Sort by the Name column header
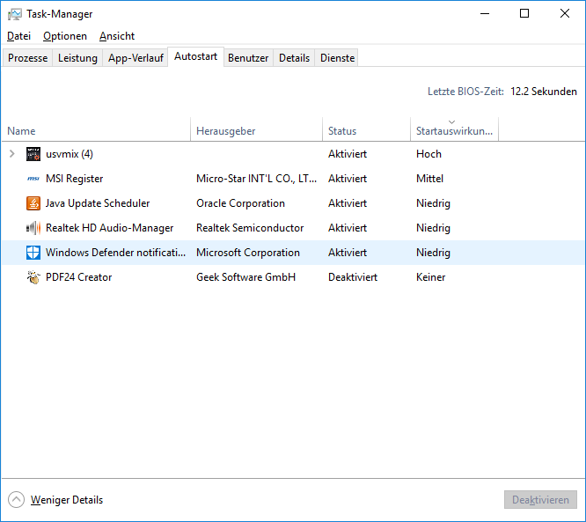Image resolution: width=586 pixels, height=522 pixels. [x=96, y=131]
